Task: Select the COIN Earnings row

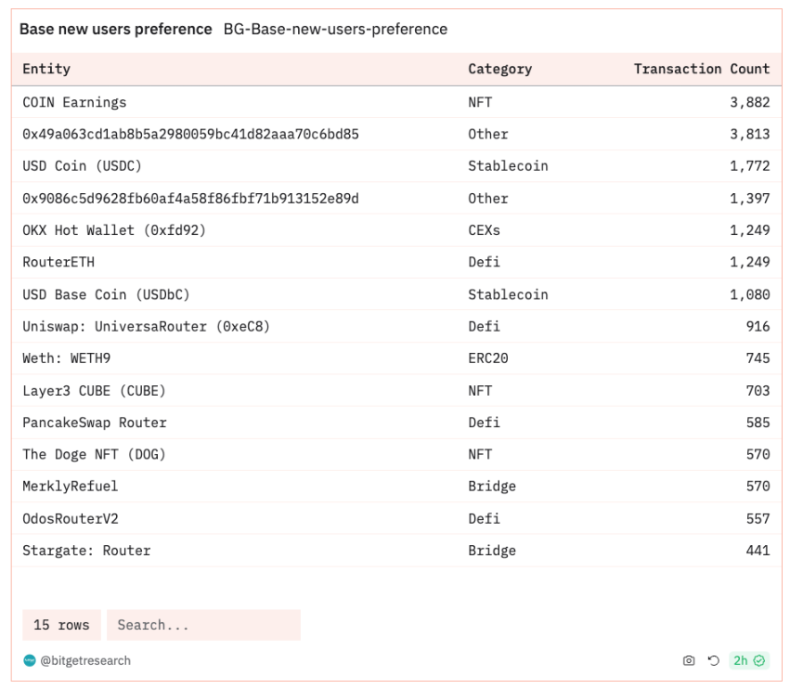Action: (396, 102)
